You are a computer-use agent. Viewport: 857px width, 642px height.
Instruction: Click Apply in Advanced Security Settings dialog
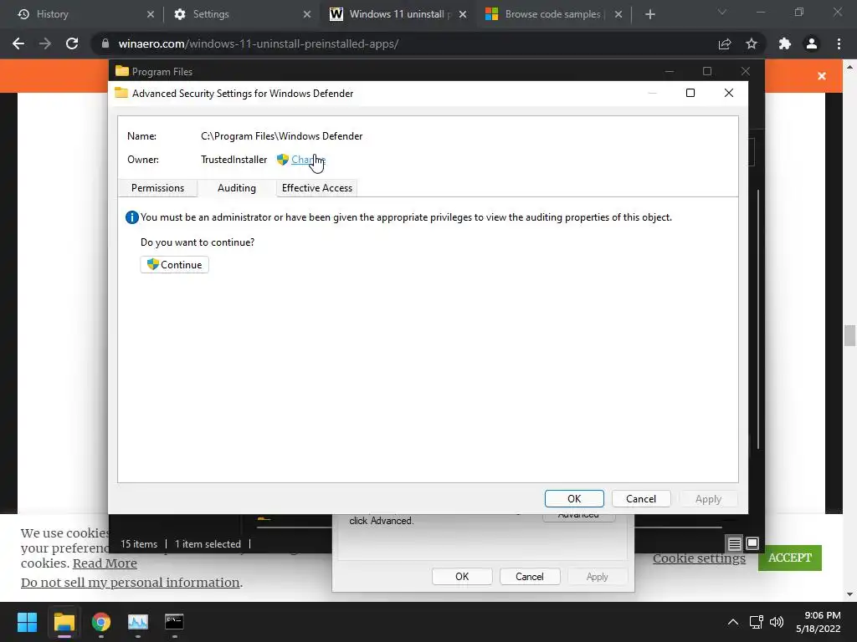[x=708, y=499]
